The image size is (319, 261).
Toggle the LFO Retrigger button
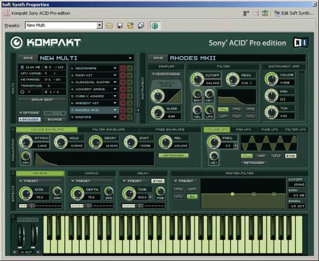[254, 163]
